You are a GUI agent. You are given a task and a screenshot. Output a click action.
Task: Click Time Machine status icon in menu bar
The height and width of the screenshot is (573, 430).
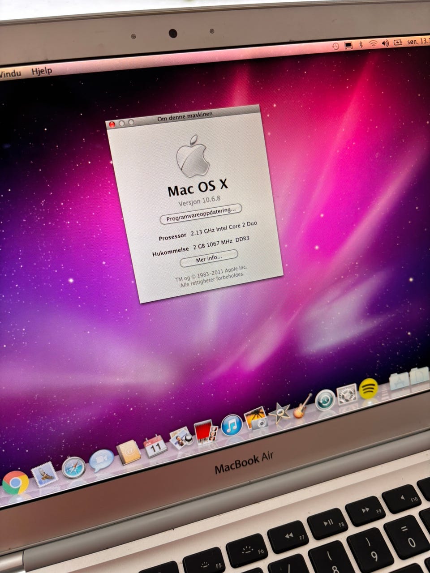tap(335, 46)
